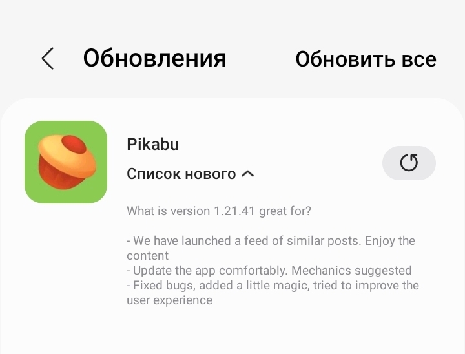Tap the word "content" in the changelog
The height and width of the screenshot is (354, 465).
point(147,255)
